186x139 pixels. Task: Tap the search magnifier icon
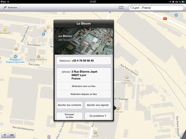click(131, 8)
